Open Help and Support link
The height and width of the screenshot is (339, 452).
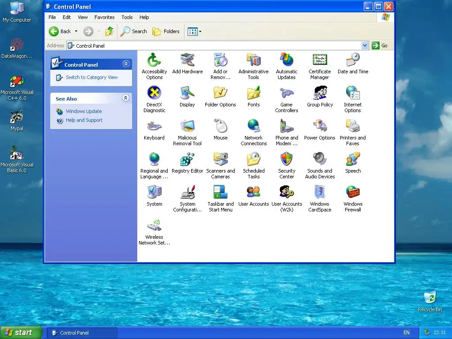pyautogui.click(x=84, y=120)
